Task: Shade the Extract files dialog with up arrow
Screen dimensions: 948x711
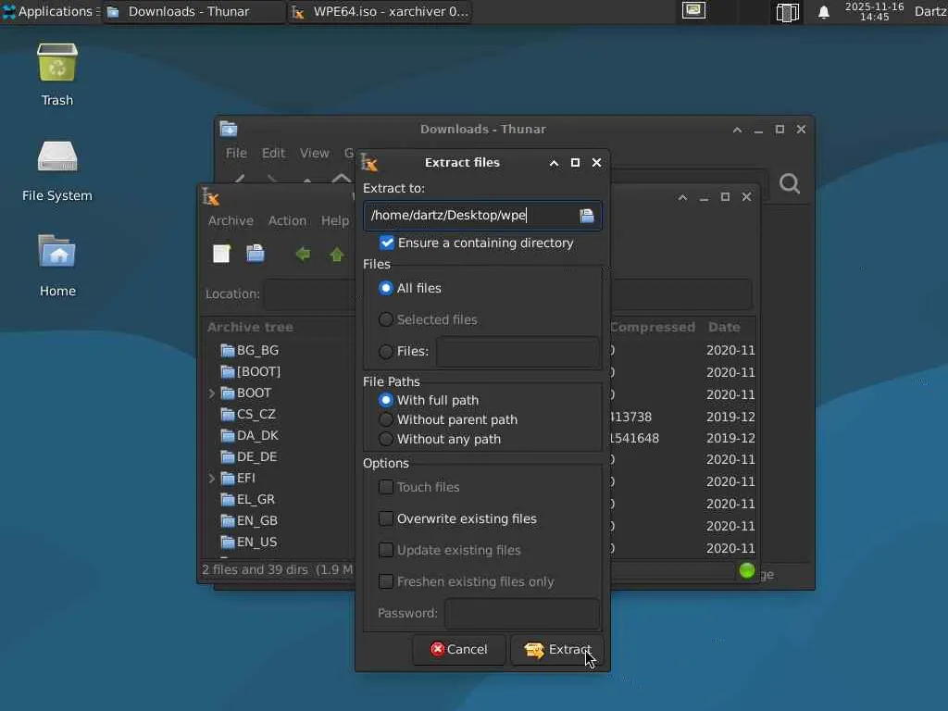Action: coord(554,163)
